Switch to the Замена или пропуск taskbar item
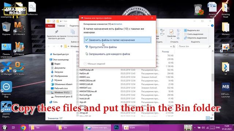Viewport: 234px width, 131px height. (97, 127)
